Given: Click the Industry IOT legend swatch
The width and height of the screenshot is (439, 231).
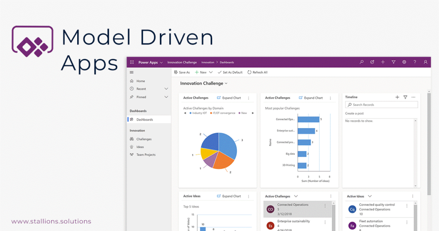Looking at the screenshot, I should [x=190, y=113].
